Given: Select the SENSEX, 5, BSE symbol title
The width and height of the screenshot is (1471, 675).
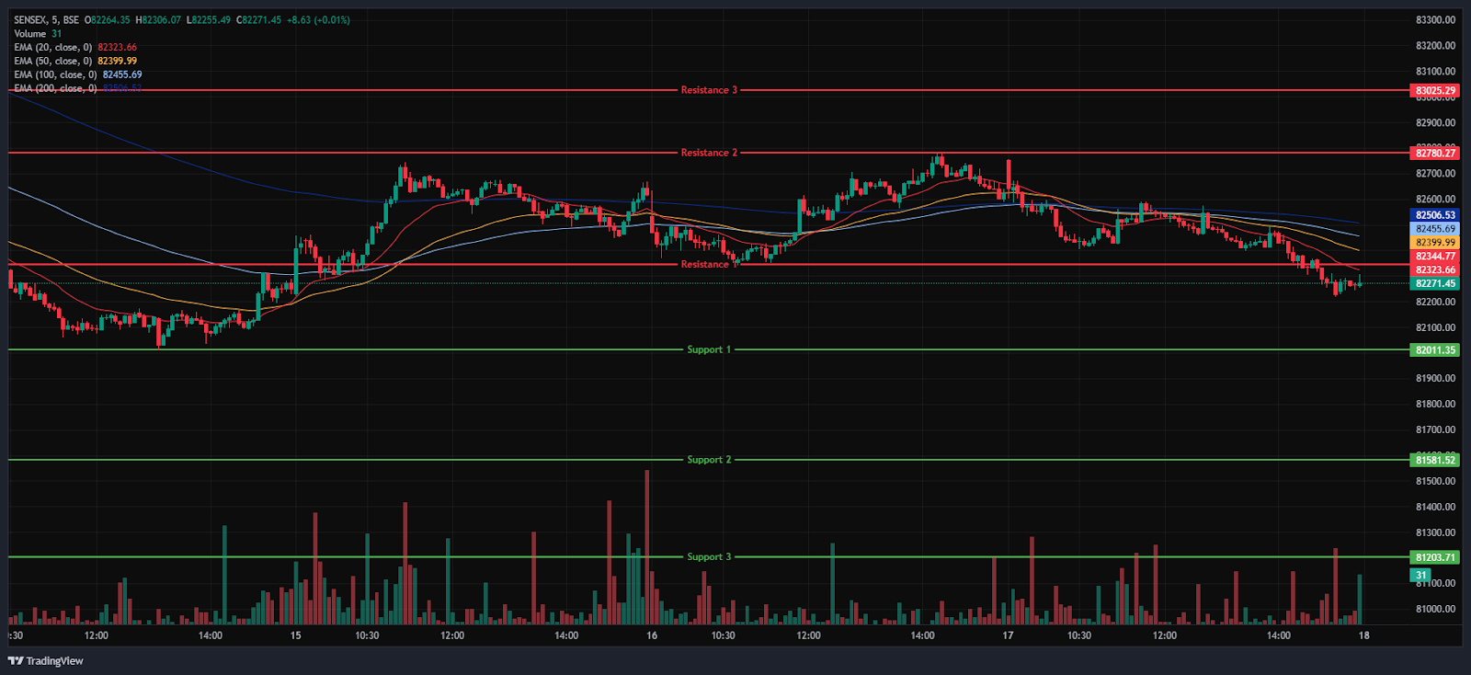Looking at the screenshot, I should (46, 20).
